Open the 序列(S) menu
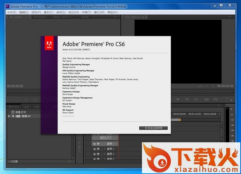241x174 pixels. click(61, 12)
